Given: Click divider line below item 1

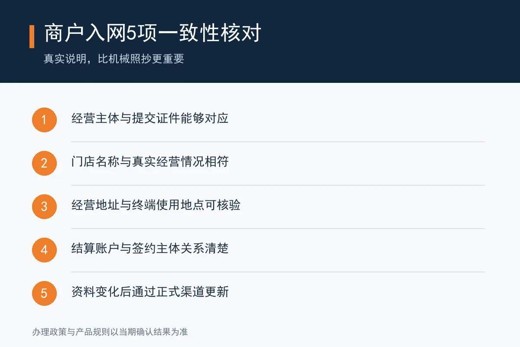Looking at the screenshot, I should [x=278, y=142].
